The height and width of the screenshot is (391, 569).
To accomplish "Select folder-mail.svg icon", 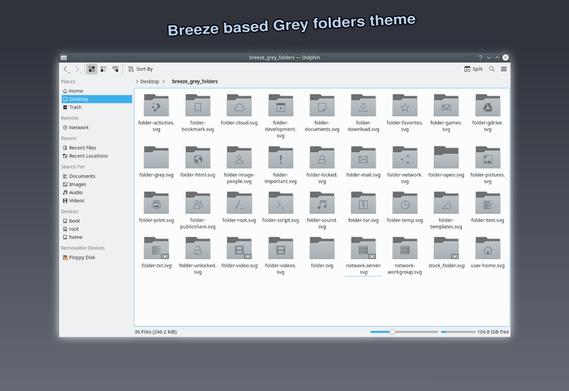I will click(x=364, y=157).
